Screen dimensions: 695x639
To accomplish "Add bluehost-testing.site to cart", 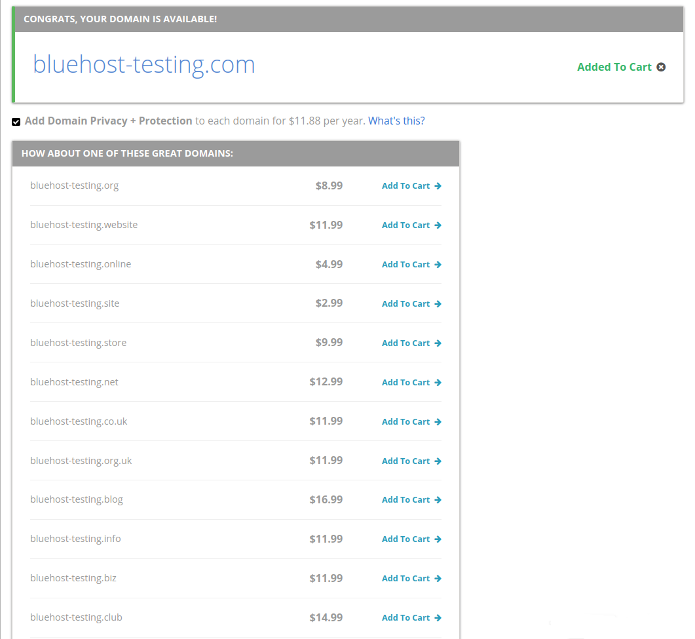I will click(x=411, y=303).
